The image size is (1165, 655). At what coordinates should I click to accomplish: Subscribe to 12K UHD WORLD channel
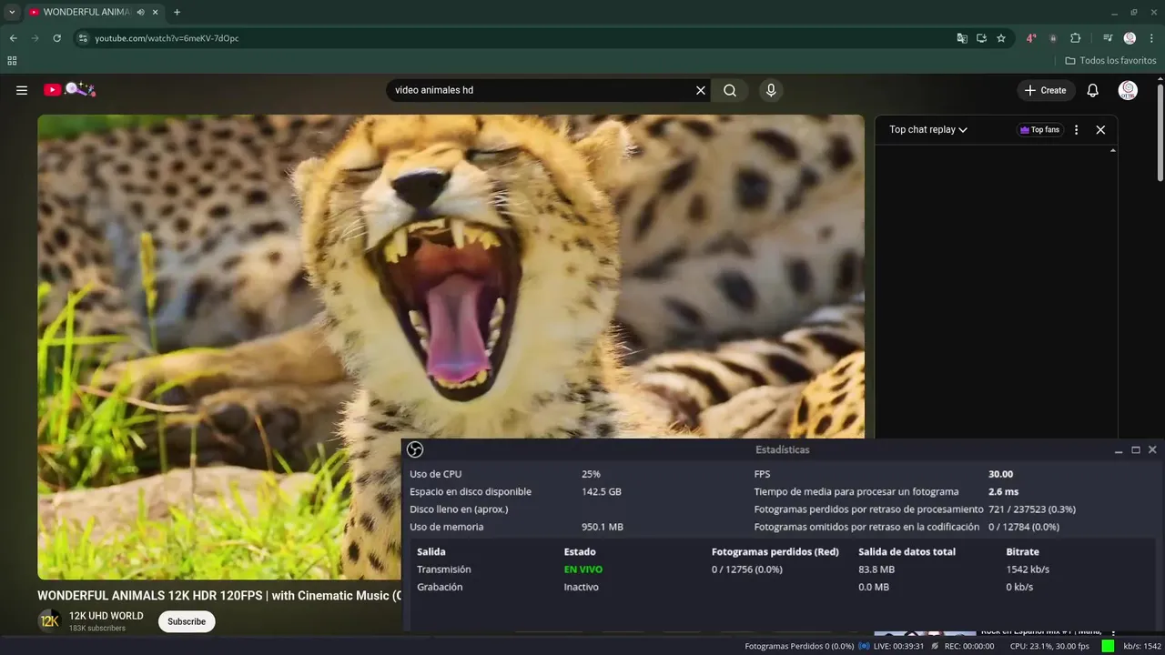pyautogui.click(x=187, y=621)
